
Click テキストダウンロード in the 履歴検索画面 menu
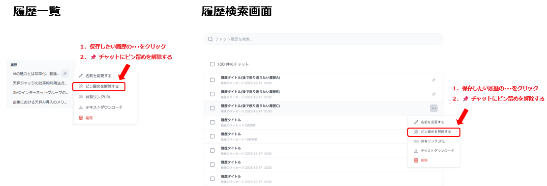434,151
